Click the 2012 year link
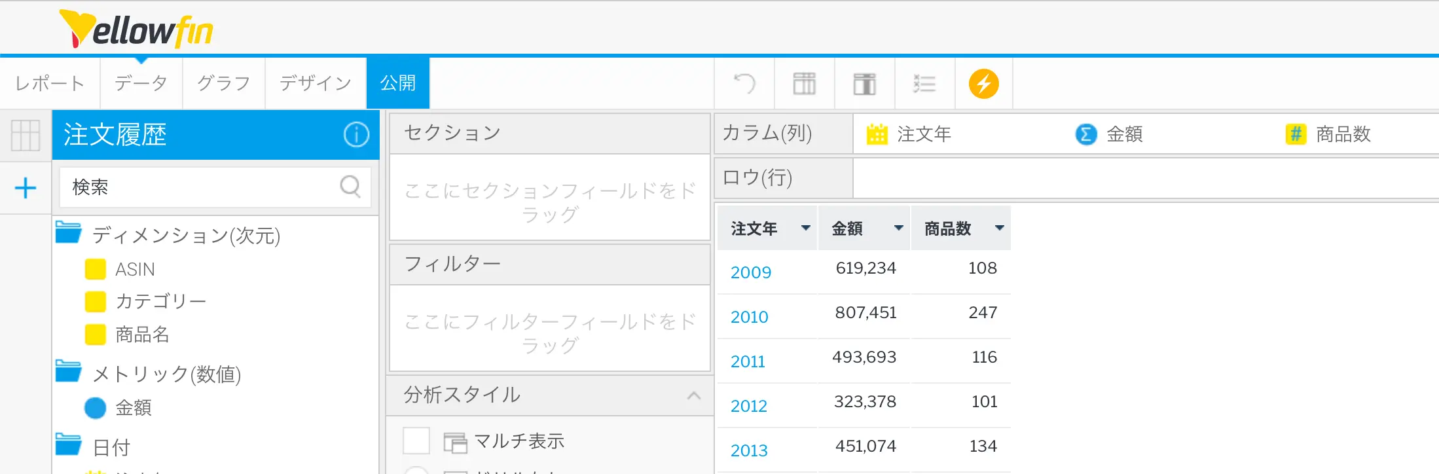Image resolution: width=1439 pixels, height=474 pixels. coord(749,406)
